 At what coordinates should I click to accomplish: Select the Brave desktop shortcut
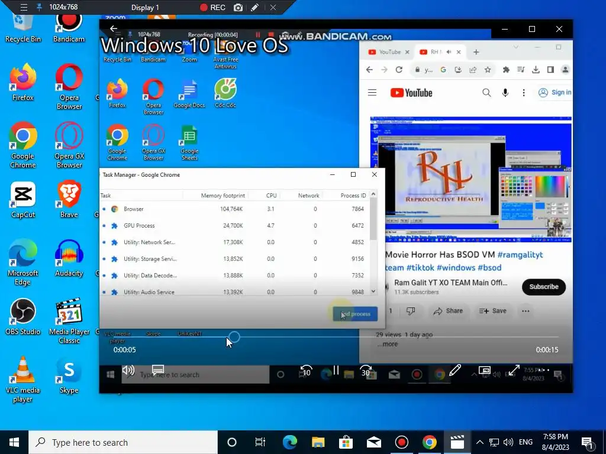69,200
